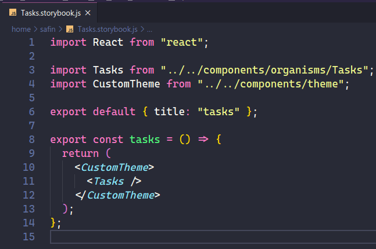Click line number 15 in gutter
Screen dimensions: 376x249
click(x=29, y=237)
